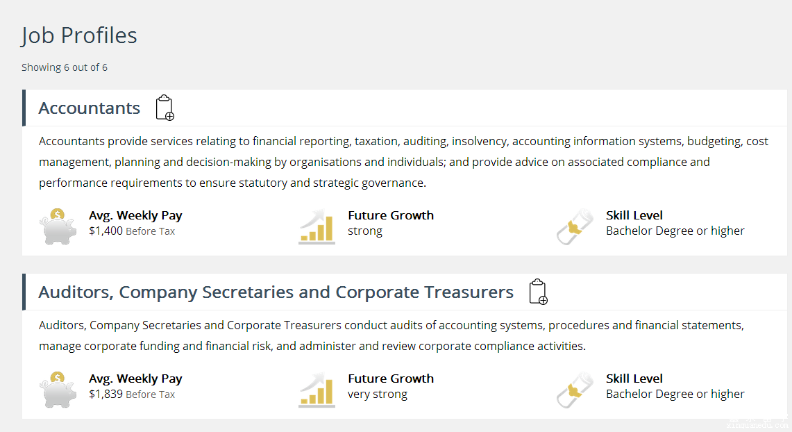
Task: Click the $1,400 Before Tax pay figure
Action: [x=132, y=231]
